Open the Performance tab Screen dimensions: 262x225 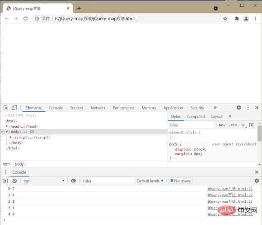click(124, 108)
